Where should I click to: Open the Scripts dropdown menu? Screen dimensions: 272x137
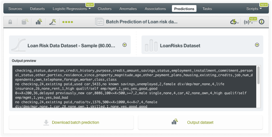pyautogui.click(x=254, y=8)
